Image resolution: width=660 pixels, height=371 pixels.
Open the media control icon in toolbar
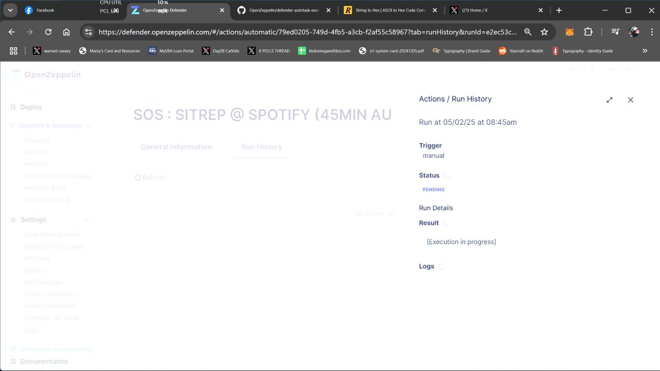coord(615,32)
